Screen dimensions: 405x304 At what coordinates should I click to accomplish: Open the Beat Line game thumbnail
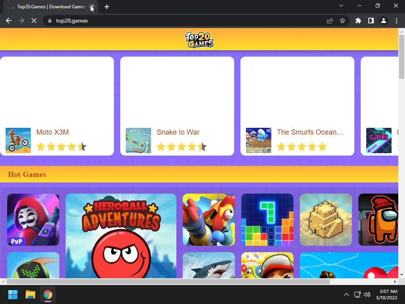tap(379, 141)
